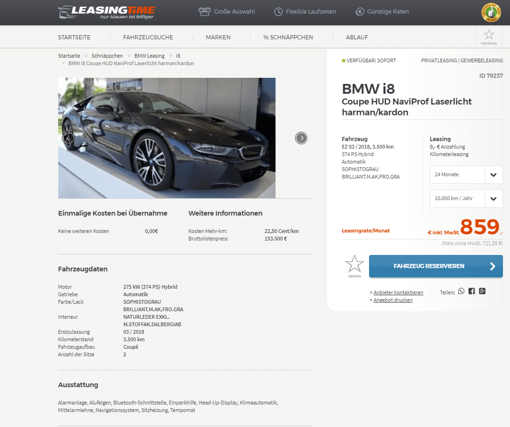Open the 10.000 km / Jahr dropdown
Image resolution: width=510 pixels, height=427 pixels.
click(466, 198)
